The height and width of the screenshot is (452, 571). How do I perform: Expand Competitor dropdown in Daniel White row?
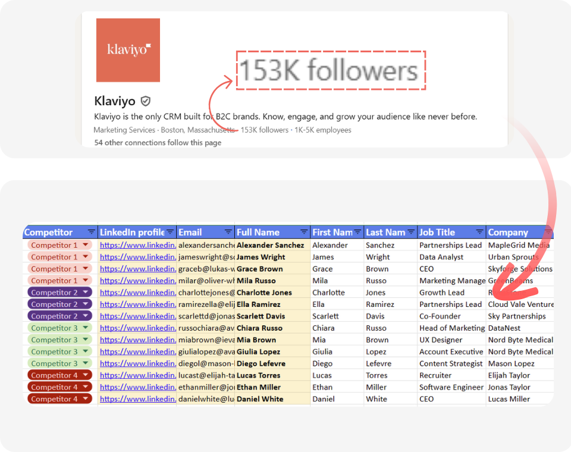coord(85,399)
